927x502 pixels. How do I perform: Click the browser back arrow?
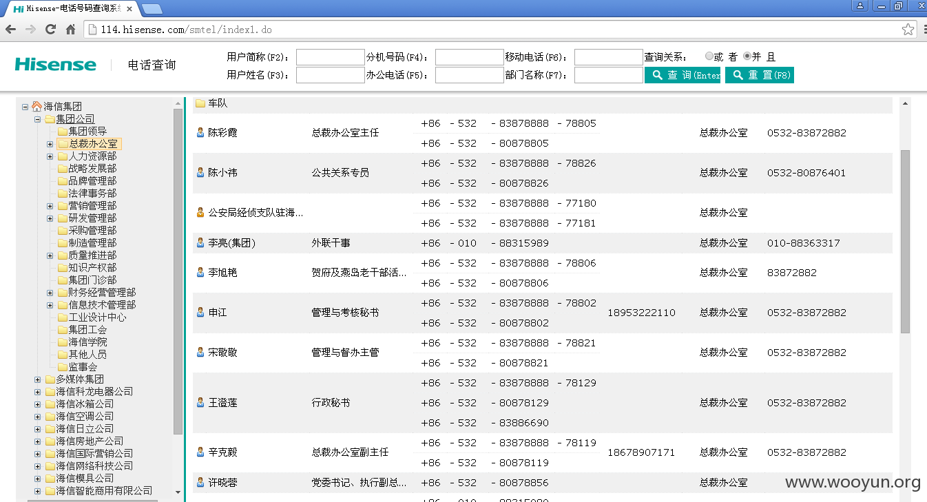coord(10,30)
